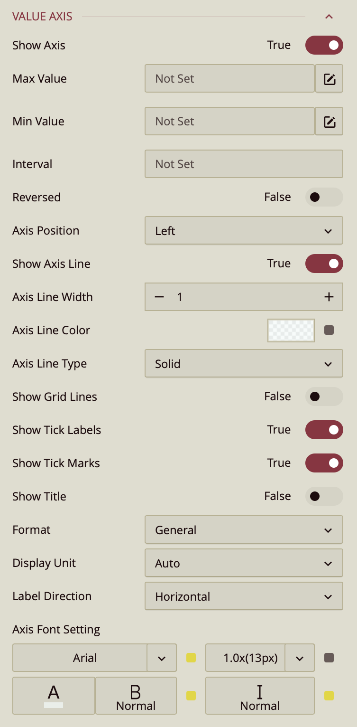
Task: Click the gray square beside font size
Action: [329, 658]
